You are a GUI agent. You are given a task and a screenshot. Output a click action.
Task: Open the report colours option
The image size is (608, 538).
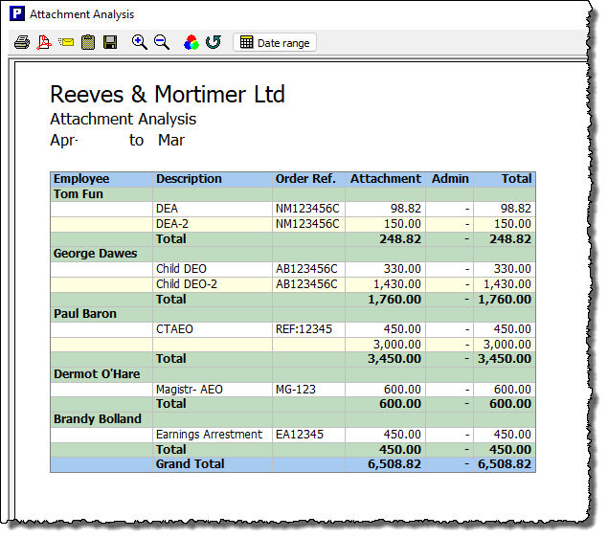click(x=191, y=42)
